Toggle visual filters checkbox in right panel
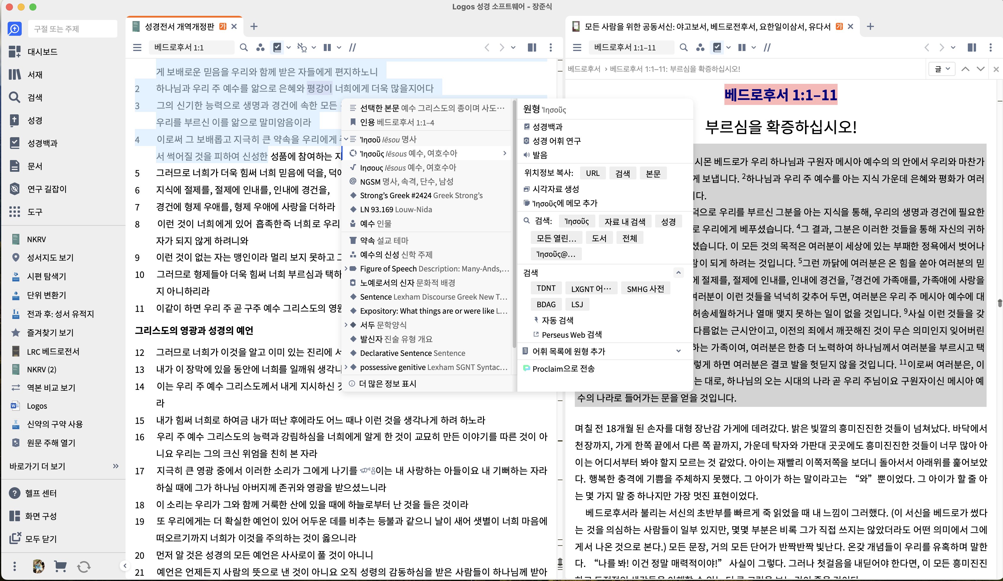 [717, 47]
